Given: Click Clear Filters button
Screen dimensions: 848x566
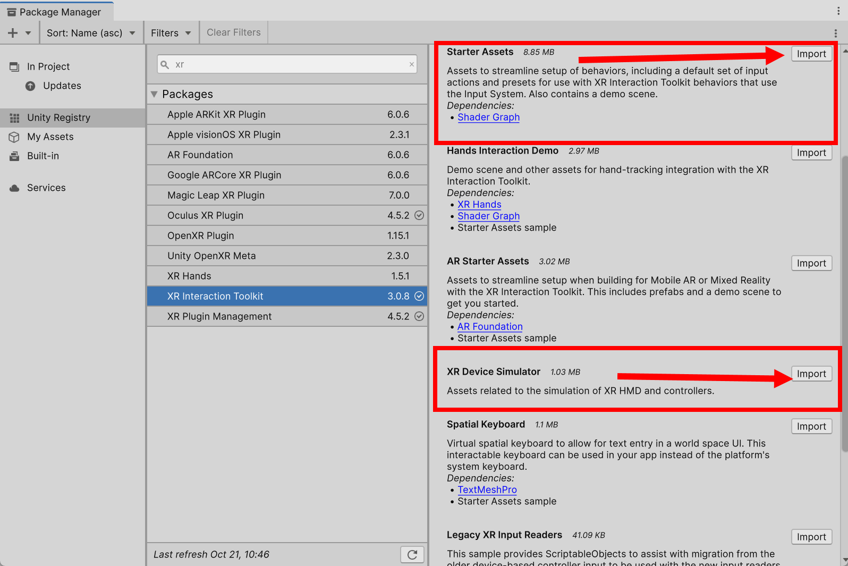Looking at the screenshot, I should pyautogui.click(x=234, y=32).
